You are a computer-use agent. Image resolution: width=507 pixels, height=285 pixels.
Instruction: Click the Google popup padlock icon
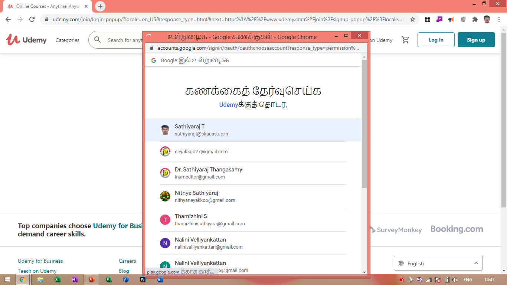coord(151,48)
